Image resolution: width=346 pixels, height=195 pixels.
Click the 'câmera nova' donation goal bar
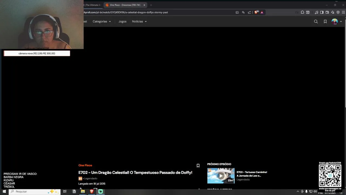pos(37,53)
